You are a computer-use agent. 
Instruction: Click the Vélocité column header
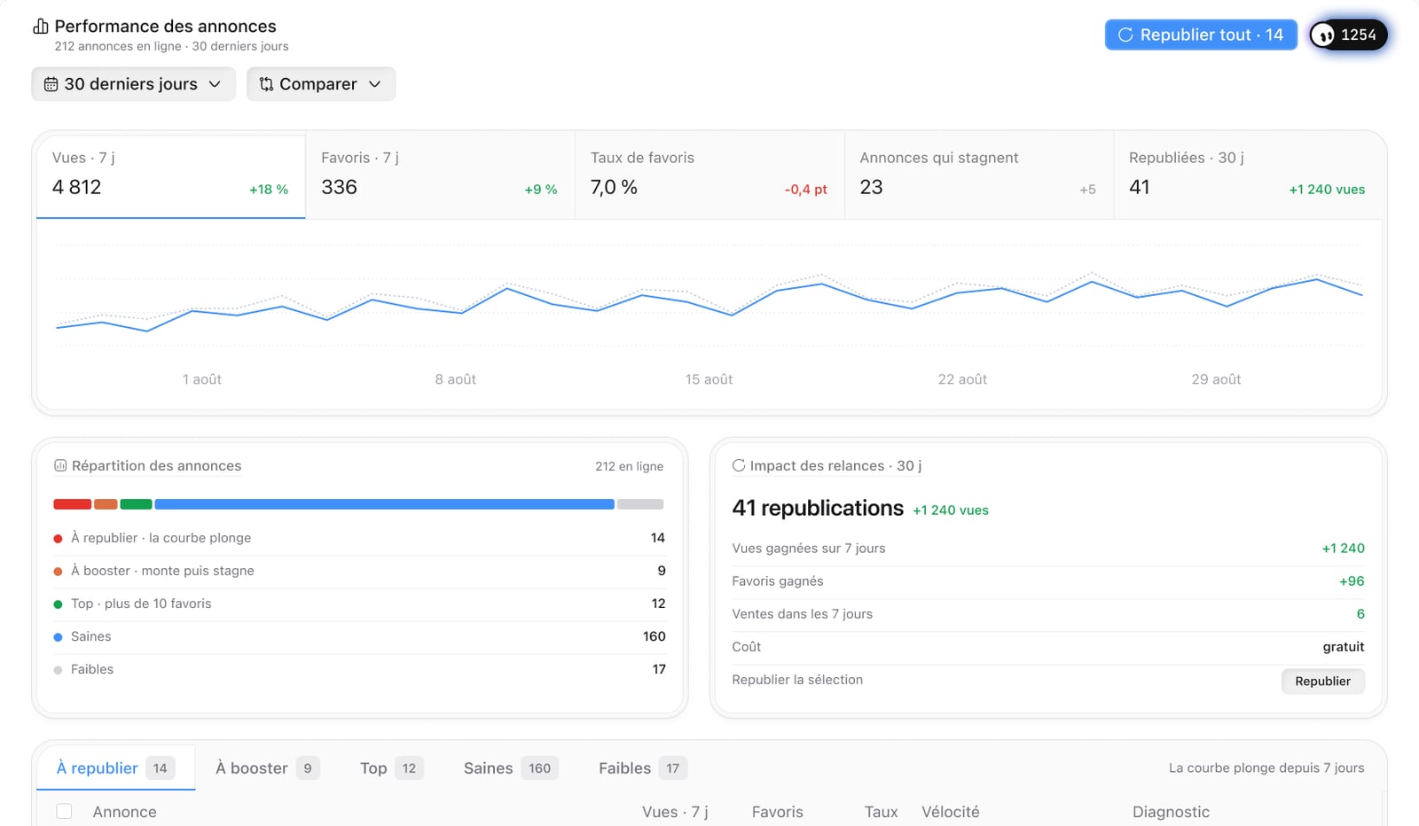point(950,812)
